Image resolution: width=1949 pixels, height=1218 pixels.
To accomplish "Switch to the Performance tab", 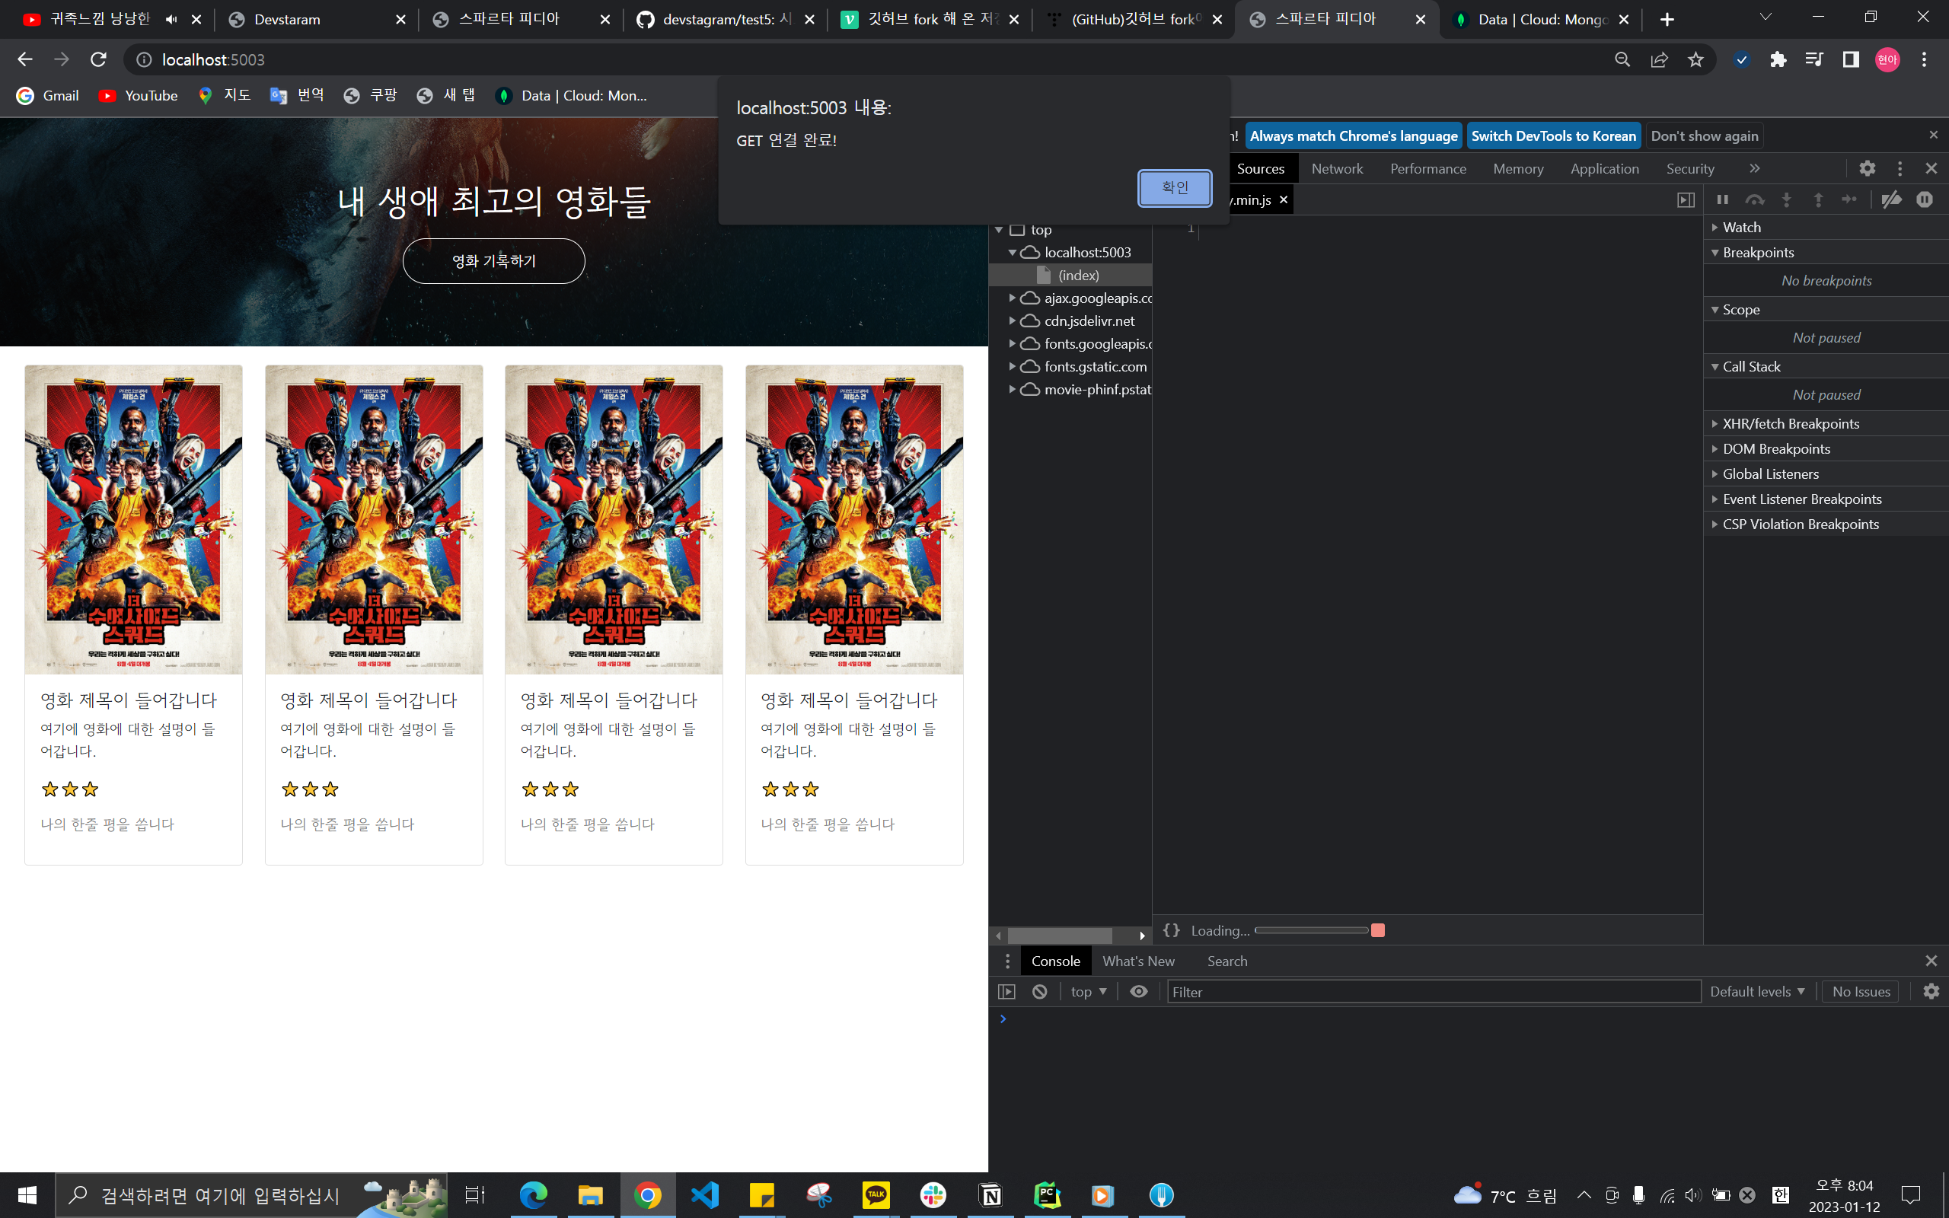I will [1428, 168].
